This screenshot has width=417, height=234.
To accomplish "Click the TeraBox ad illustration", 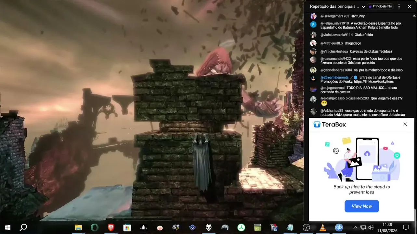I will coord(362,159).
